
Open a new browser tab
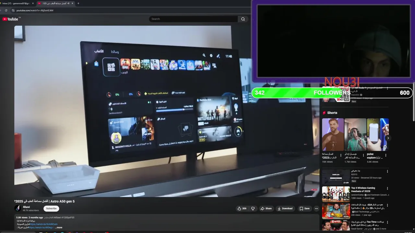coord(78,3)
